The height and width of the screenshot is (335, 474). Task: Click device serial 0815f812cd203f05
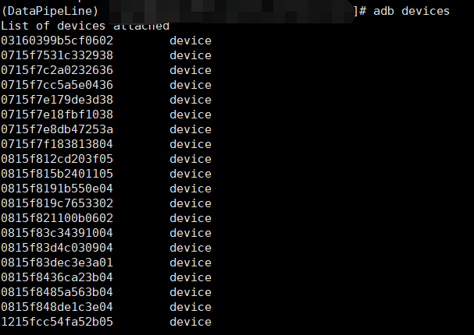click(57, 159)
